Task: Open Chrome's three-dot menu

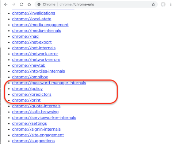Action: [171, 4]
